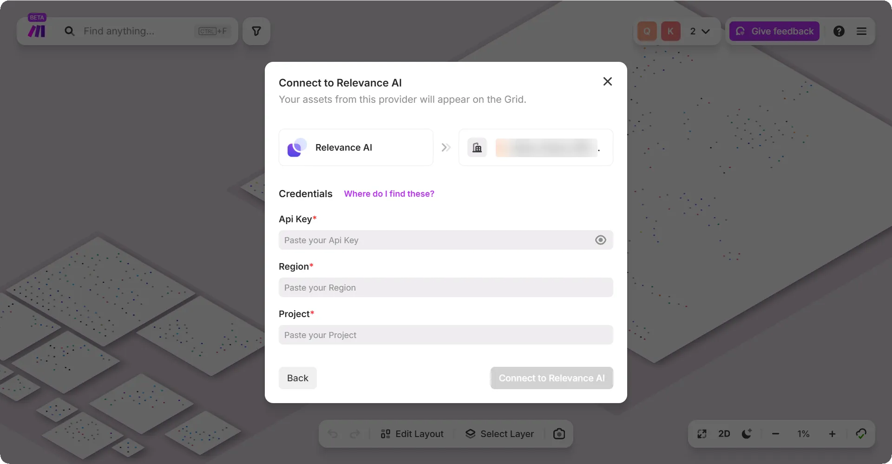Click the Make logo in top bar

tap(37, 31)
